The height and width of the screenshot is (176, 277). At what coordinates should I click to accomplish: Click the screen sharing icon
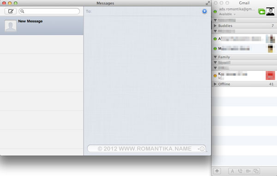point(256,171)
